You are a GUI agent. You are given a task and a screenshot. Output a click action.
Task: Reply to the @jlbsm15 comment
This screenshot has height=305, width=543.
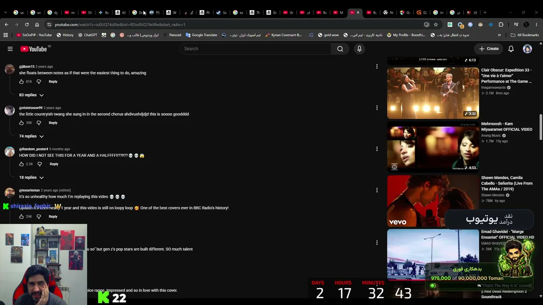pos(53,81)
